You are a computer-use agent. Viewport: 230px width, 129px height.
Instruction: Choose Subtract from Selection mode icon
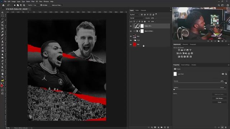pos(21,5)
